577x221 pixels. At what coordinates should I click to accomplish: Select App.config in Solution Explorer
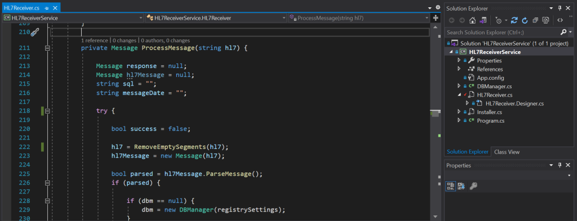click(491, 78)
